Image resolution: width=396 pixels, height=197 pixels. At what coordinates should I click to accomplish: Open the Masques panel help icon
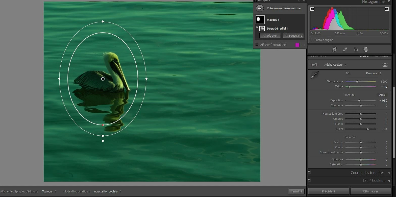point(300,1)
